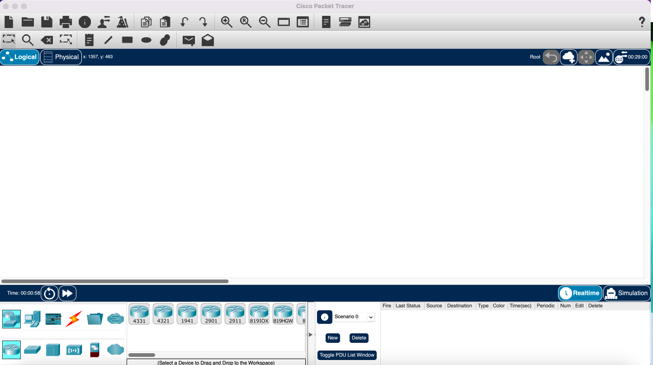Zoom in on the workspace
This screenshot has width=653, height=365.
tap(227, 22)
